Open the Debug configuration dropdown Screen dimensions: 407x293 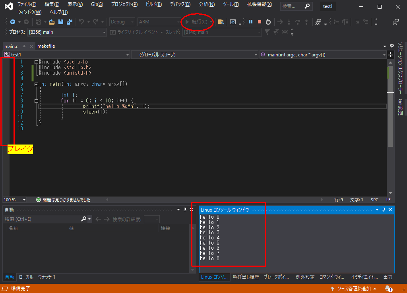[x=122, y=22]
